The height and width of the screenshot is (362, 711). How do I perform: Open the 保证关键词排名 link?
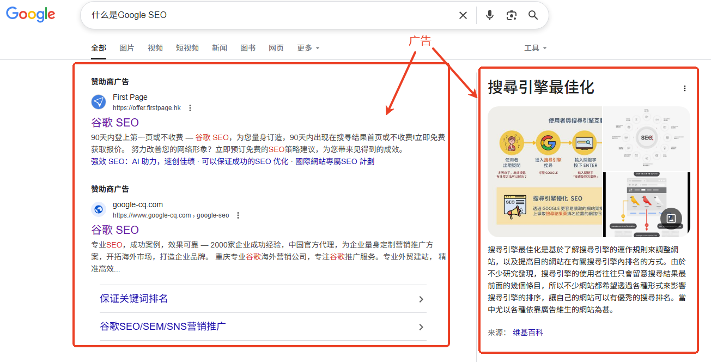click(x=134, y=299)
